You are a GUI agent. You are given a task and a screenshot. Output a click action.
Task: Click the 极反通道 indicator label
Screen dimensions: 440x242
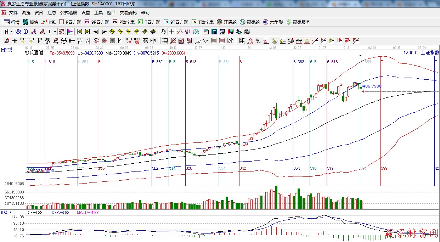34,53
